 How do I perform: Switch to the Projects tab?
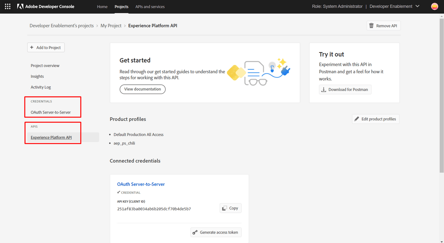click(x=121, y=7)
